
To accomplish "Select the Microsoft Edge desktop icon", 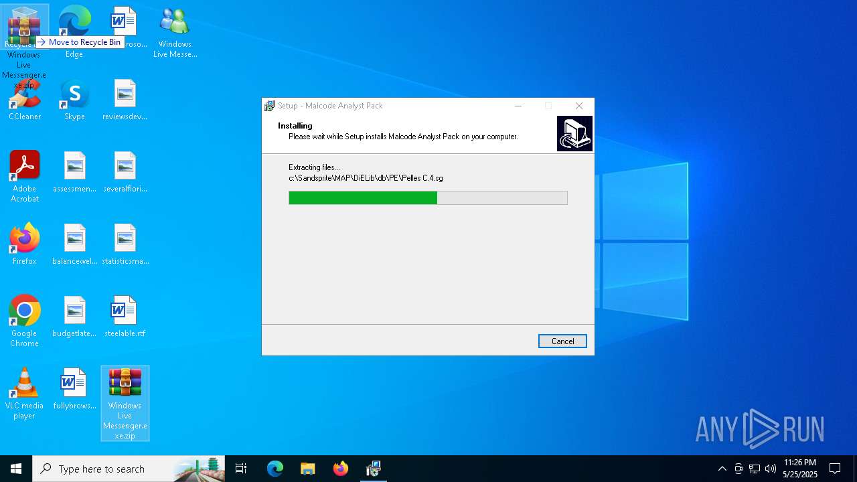I will pyautogui.click(x=74, y=31).
